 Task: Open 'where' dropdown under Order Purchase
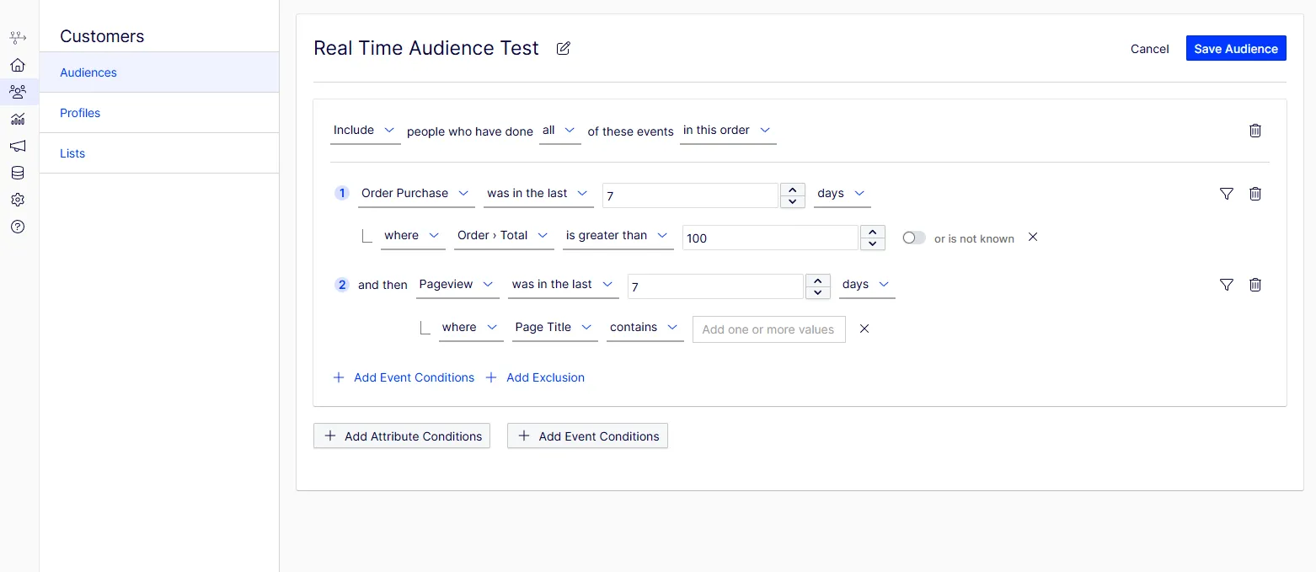[413, 236]
